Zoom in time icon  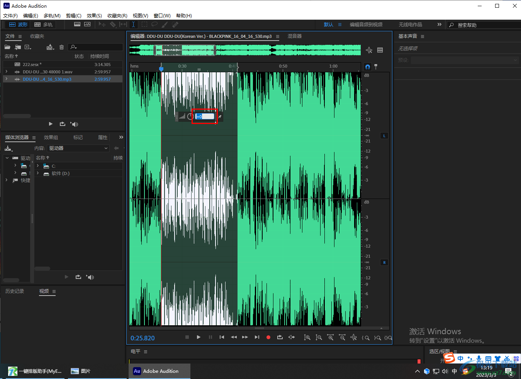tap(330, 337)
